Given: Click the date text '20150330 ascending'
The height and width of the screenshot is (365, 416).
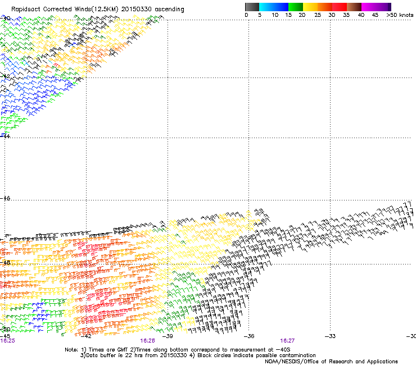Looking at the screenshot, I should point(153,10).
